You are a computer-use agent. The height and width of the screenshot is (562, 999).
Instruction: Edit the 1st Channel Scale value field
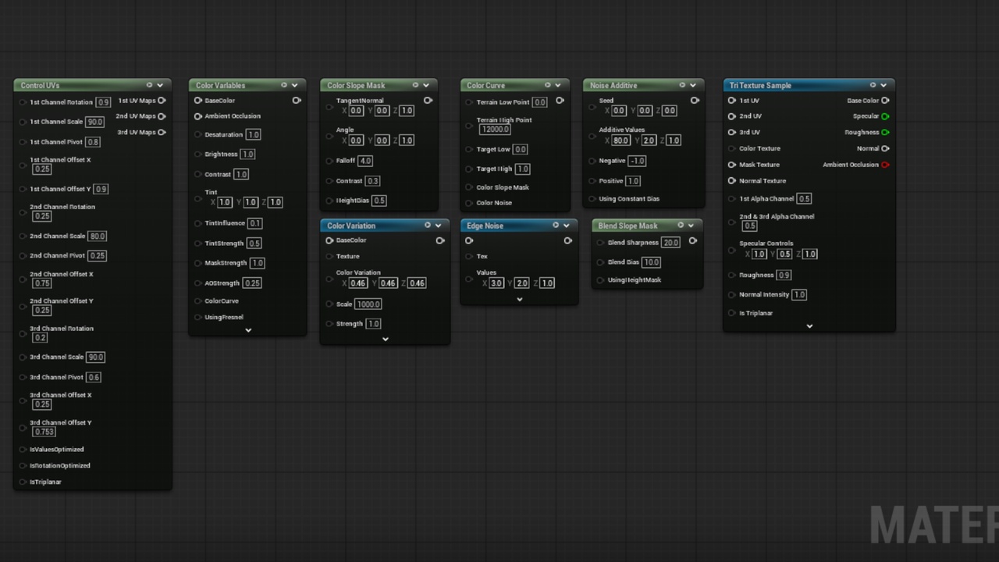[x=95, y=123]
